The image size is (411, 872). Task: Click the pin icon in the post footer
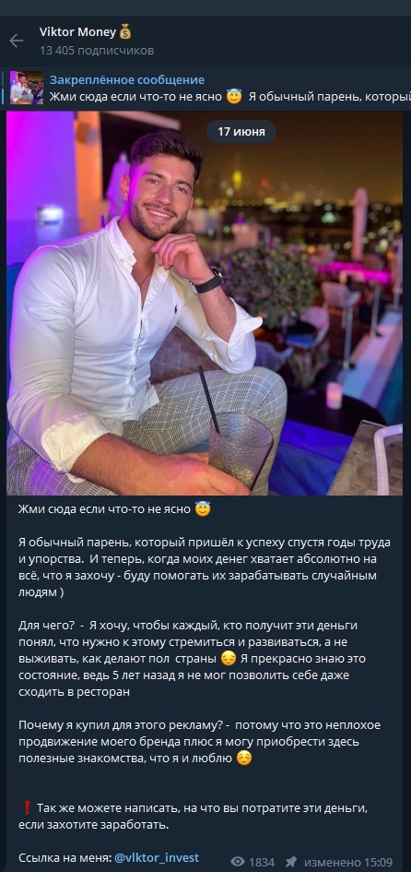pyautogui.click(x=290, y=862)
